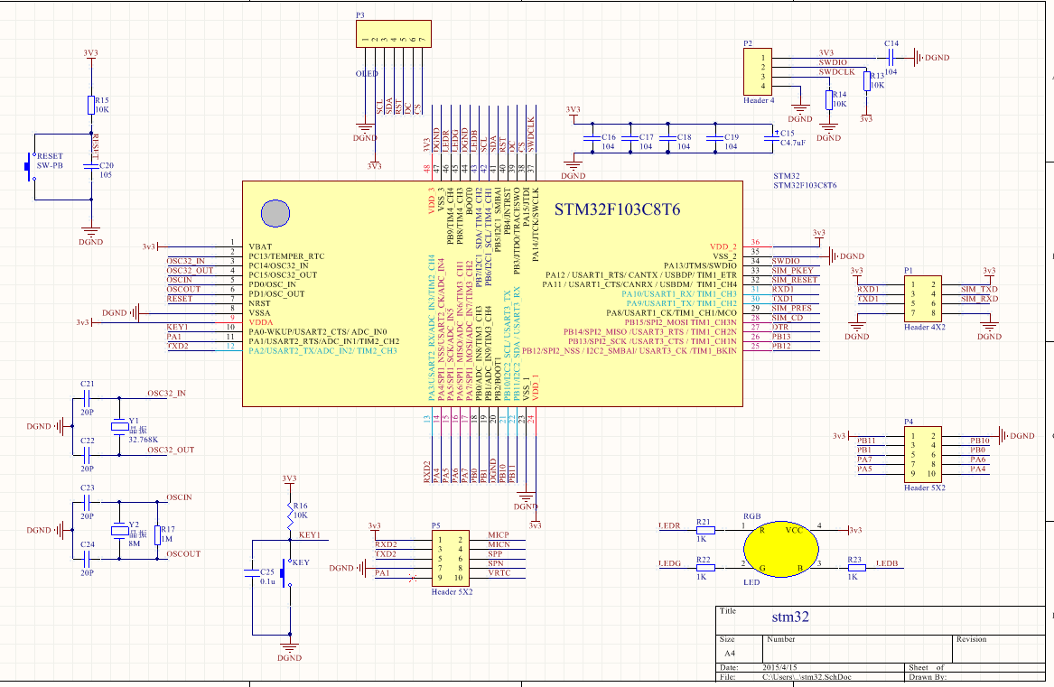Screen dimensions: 1054x687
Task: Click the stm32 title in title block
Action: point(789,617)
